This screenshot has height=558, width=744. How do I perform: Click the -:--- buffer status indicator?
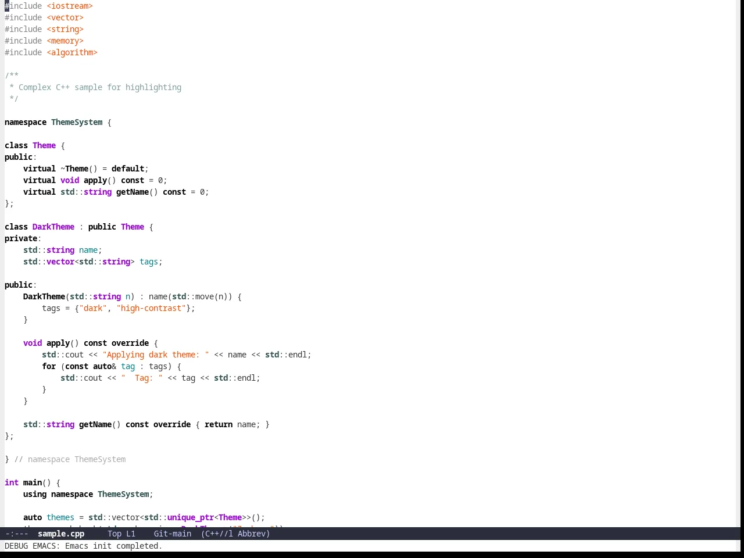pos(16,534)
